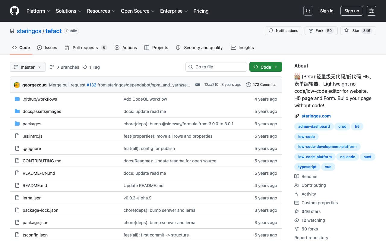This screenshot has width=386, height=241.
Task: Click the file icon beside tsconfig.json
Action: pyautogui.click(x=17, y=235)
